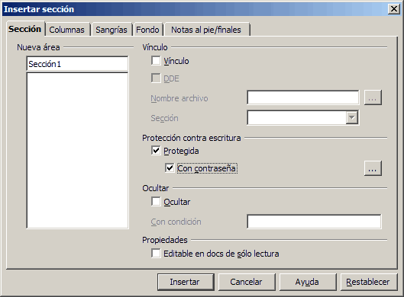Enable the Vínculo checkbox
The width and height of the screenshot is (404, 297).
coord(156,61)
